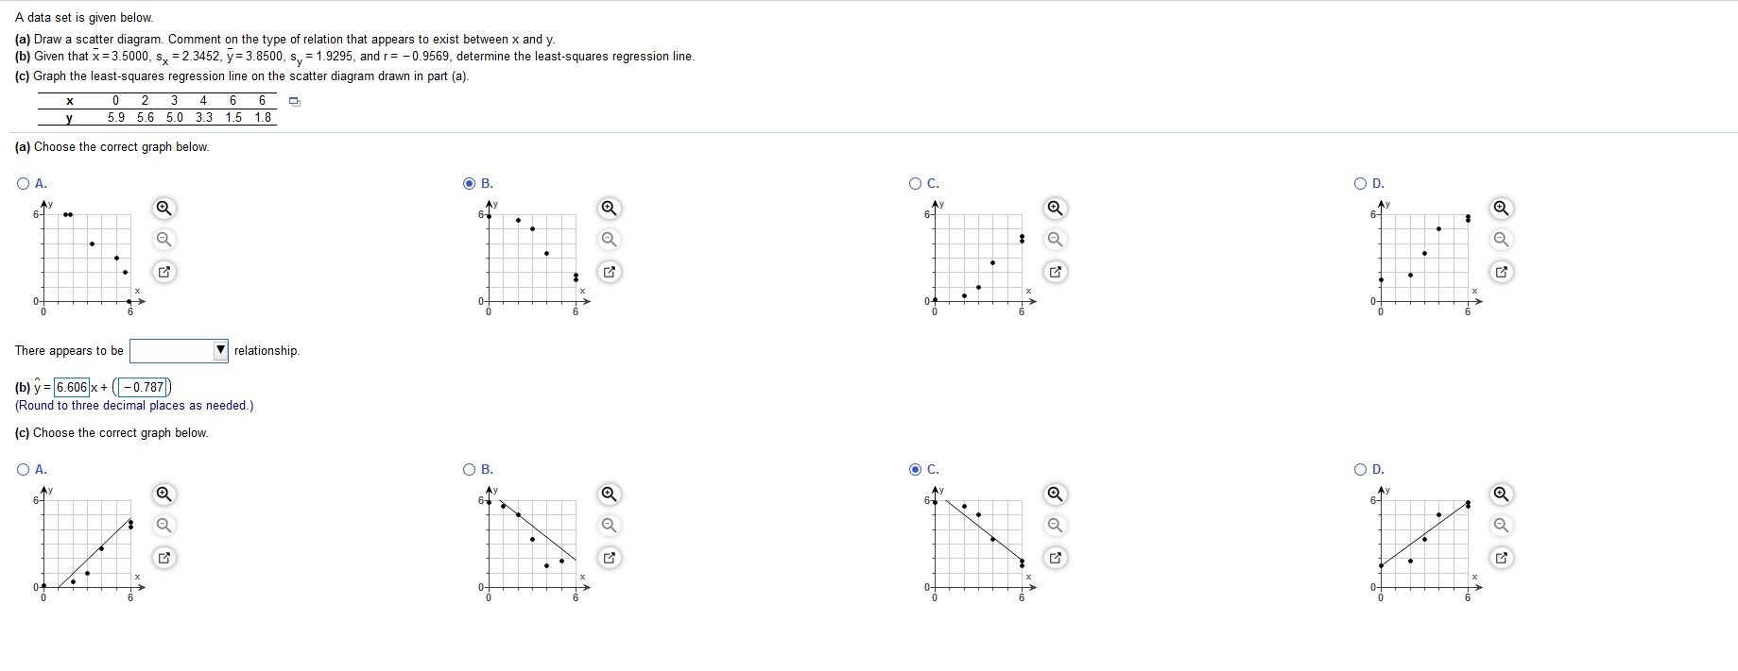
Task: Choose graph A for part (c)
Action: pos(23,469)
